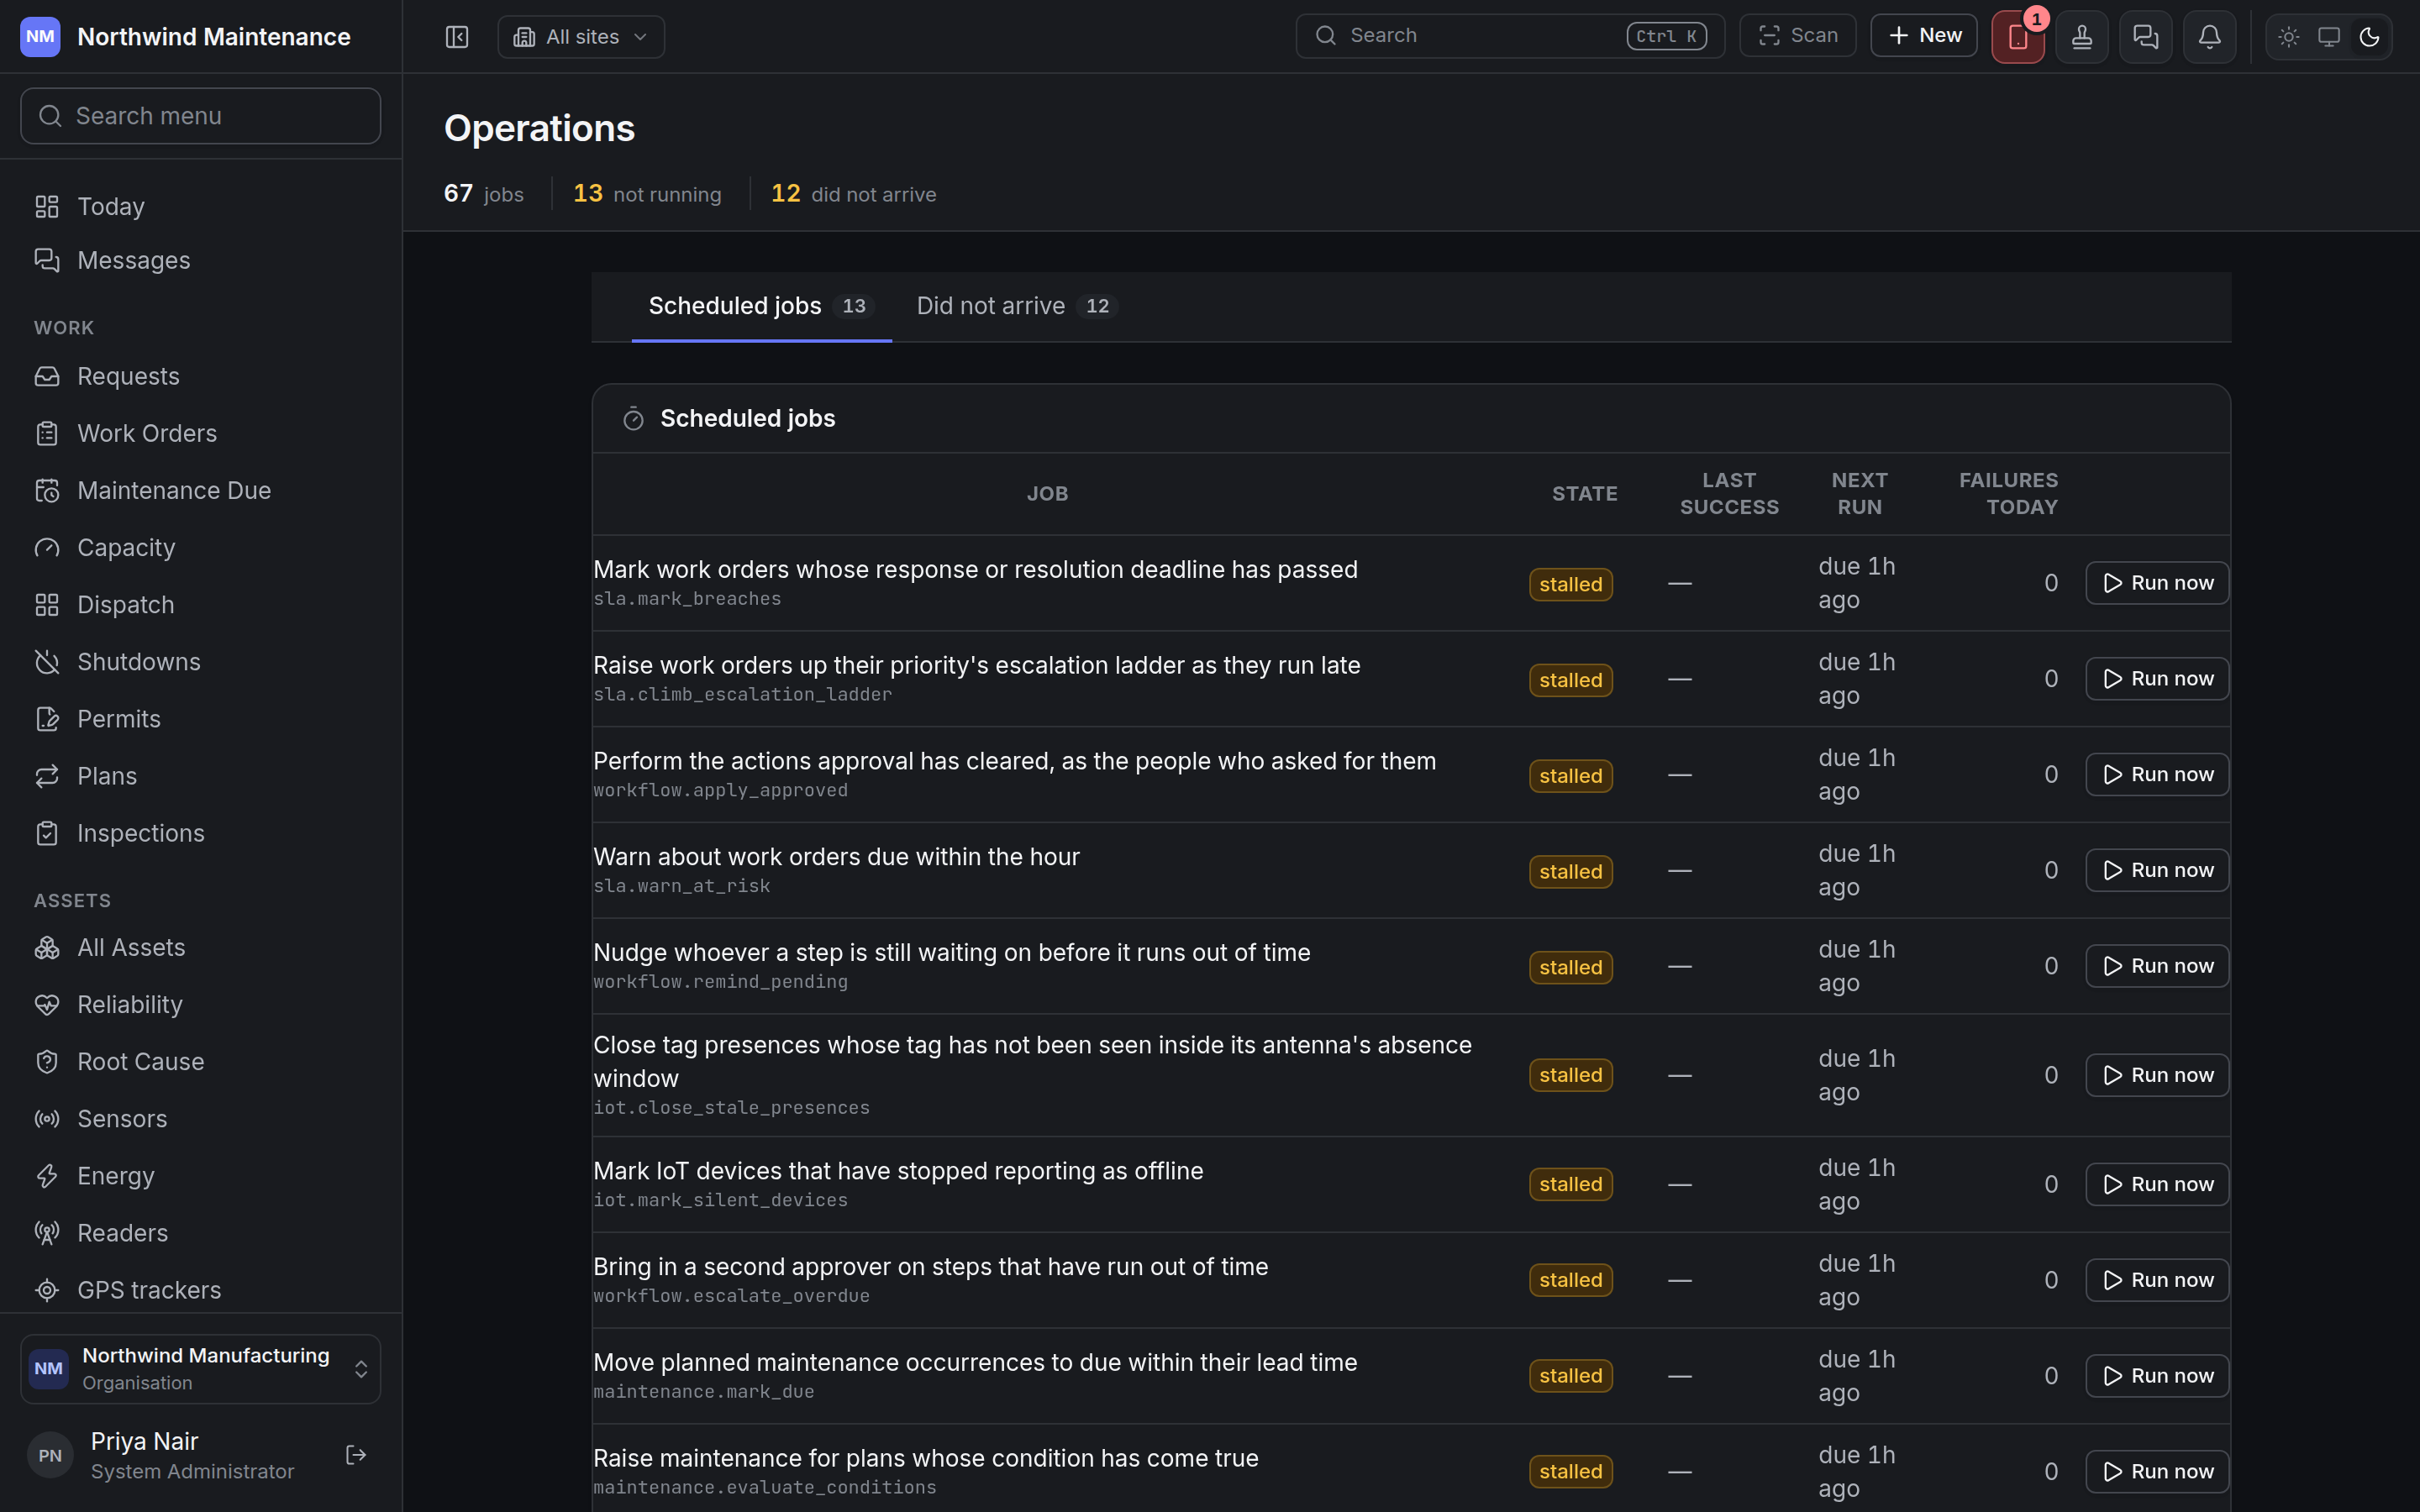The width and height of the screenshot is (2420, 1512).
Task: Run now workflow.escalate_overdue job
Action: [2157, 1280]
